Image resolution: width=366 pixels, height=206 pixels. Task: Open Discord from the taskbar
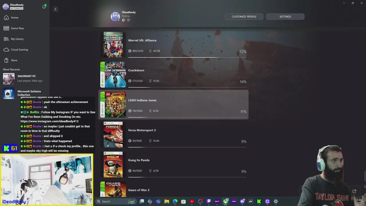coord(242,201)
